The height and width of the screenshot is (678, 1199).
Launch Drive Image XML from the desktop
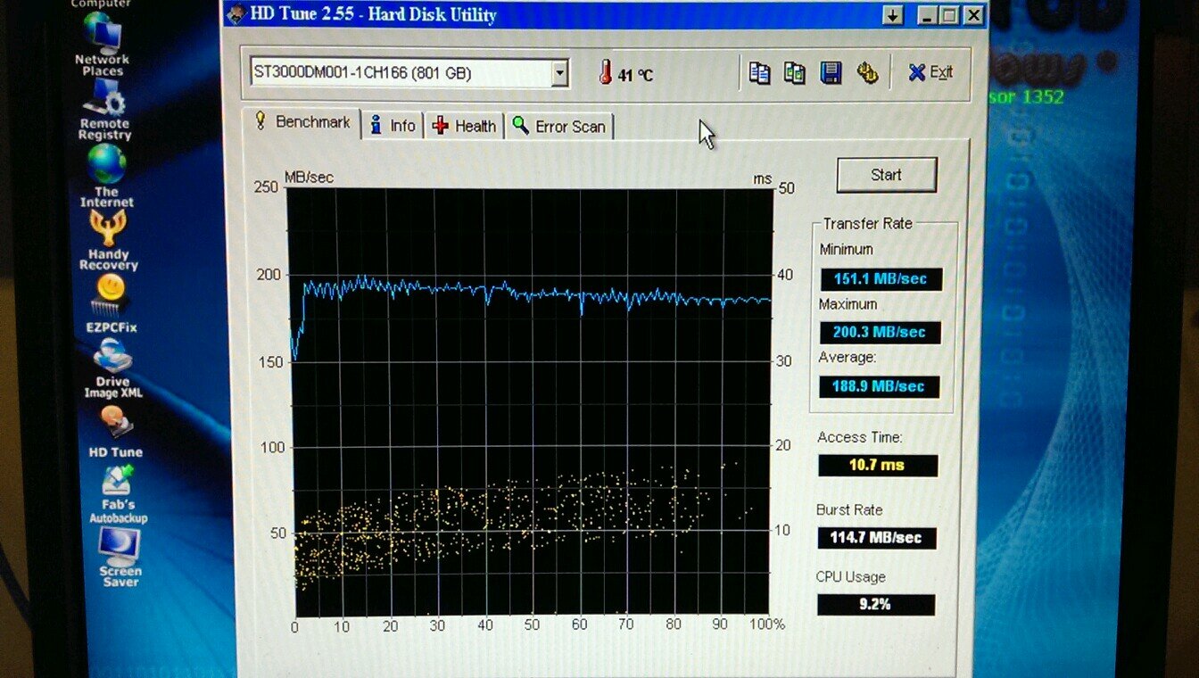[113, 369]
